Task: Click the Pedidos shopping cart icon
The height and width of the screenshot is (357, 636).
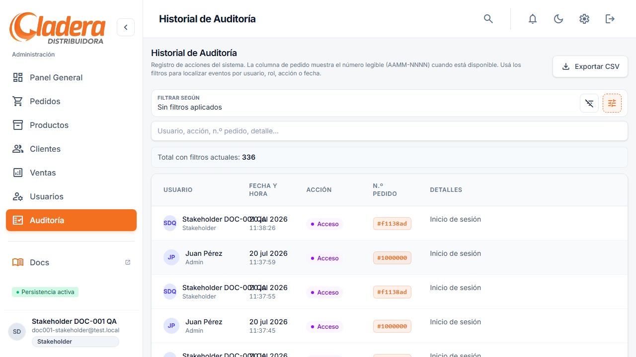Action: point(18,101)
